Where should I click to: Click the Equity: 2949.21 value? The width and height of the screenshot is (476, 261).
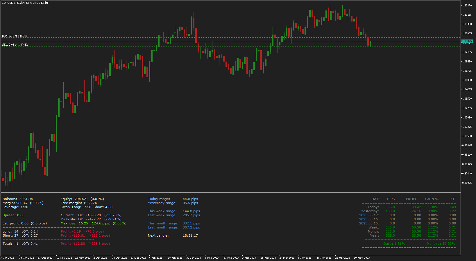click(x=82, y=199)
